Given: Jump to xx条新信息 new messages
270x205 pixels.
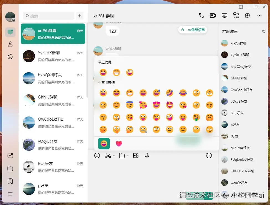Looking at the screenshot, I should pyautogui.click(x=193, y=30).
